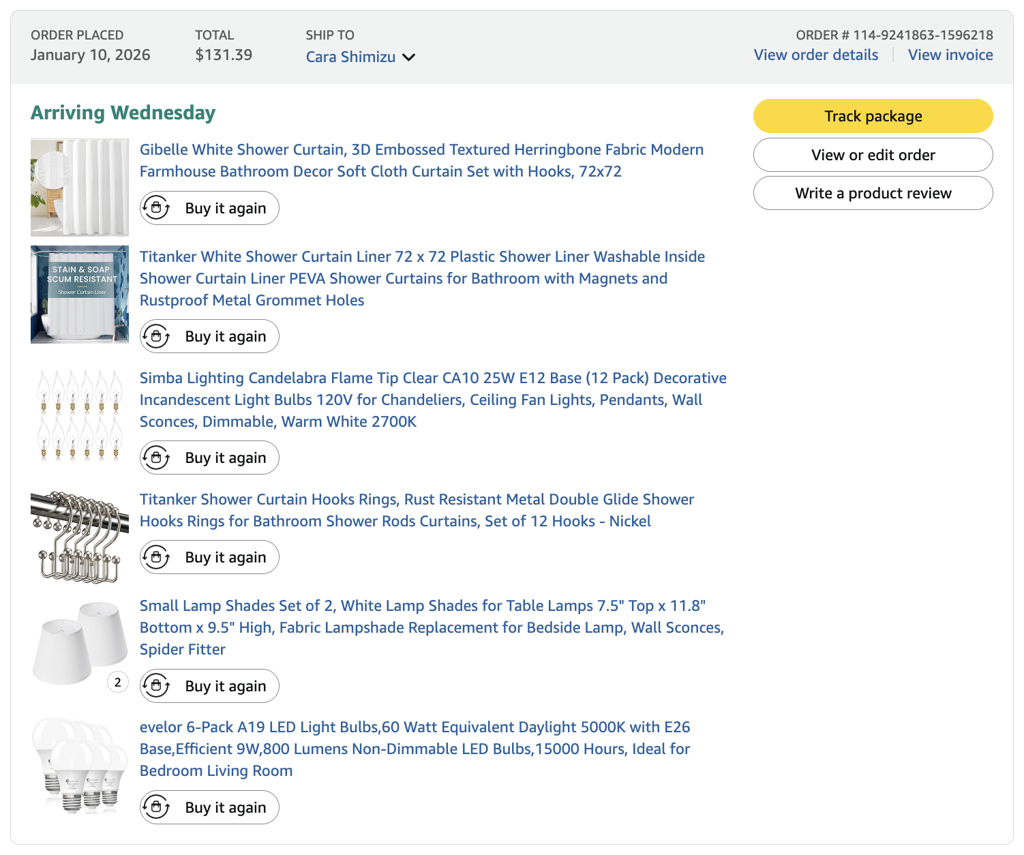Click the Titanker curtain liner thumbnail image
1024x855 pixels.
80,295
